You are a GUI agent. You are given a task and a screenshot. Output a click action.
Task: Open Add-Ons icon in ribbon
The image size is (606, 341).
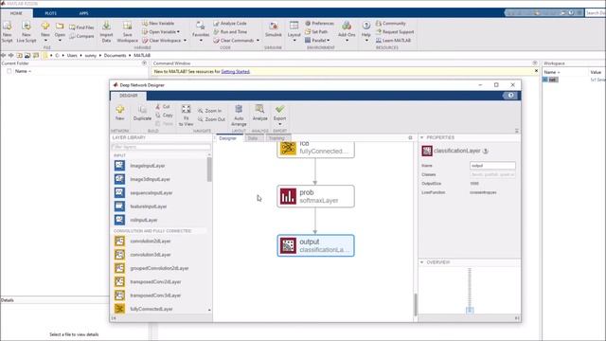347,26
